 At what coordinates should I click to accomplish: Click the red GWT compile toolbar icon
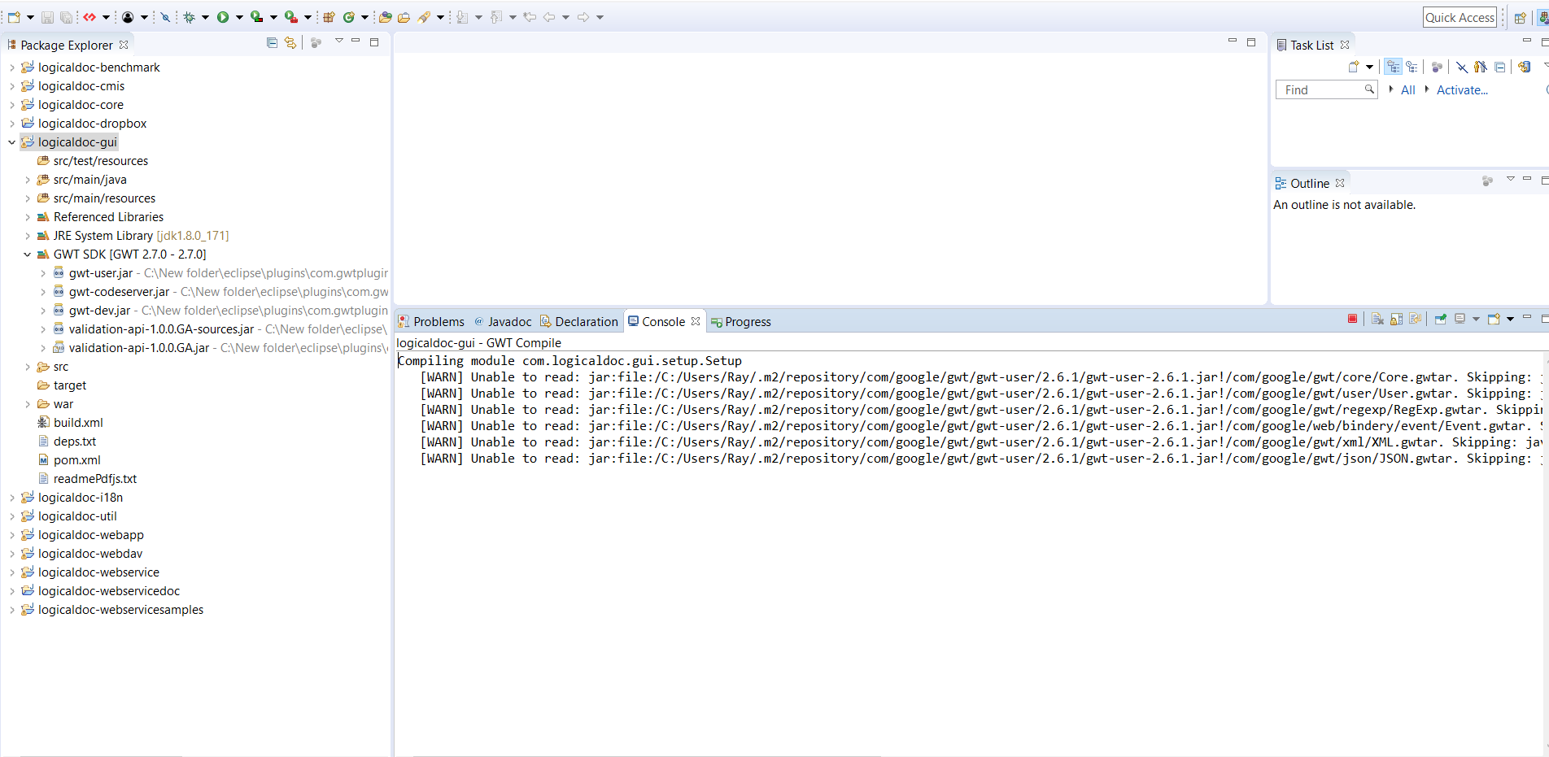[x=89, y=17]
